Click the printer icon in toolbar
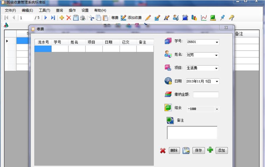The image size is (265, 167). (x=83, y=18)
